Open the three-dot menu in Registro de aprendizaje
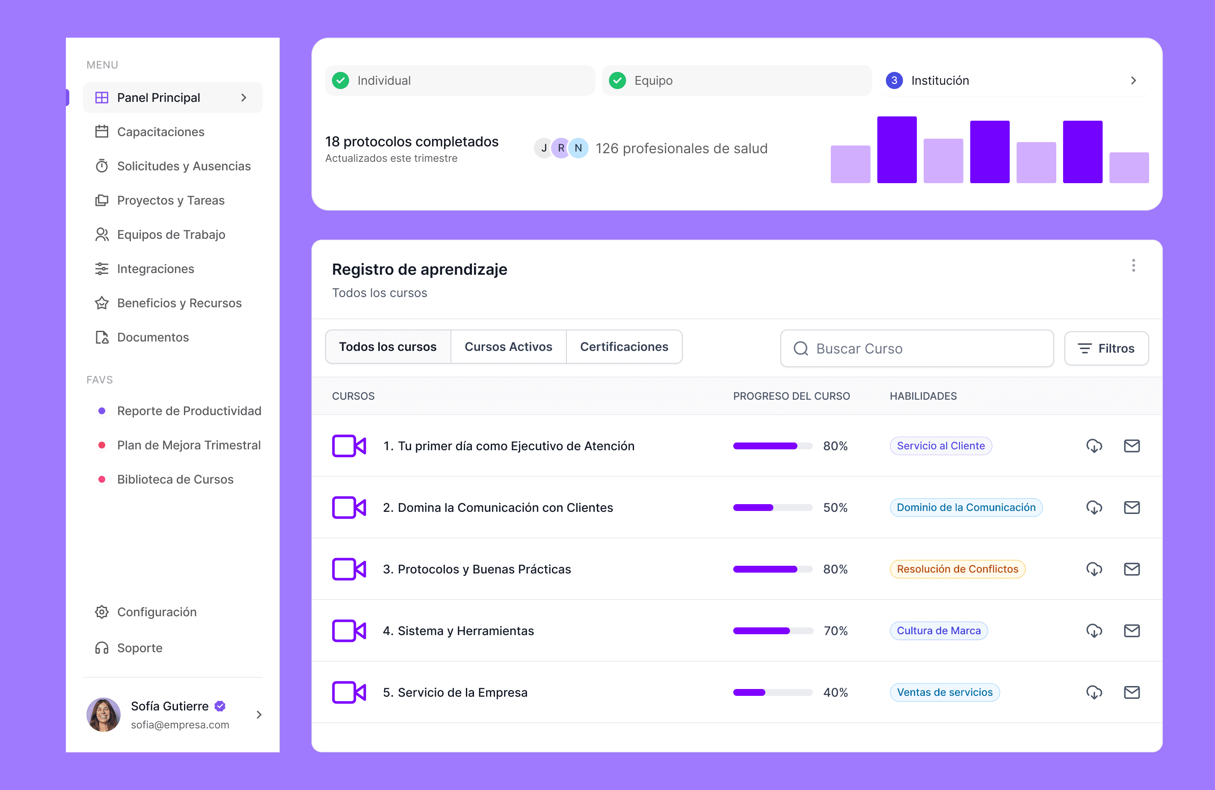This screenshot has width=1215, height=790. pyautogui.click(x=1133, y=266)
